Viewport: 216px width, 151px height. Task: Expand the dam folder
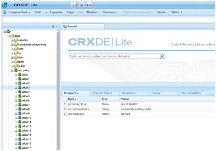coord(12,58)
